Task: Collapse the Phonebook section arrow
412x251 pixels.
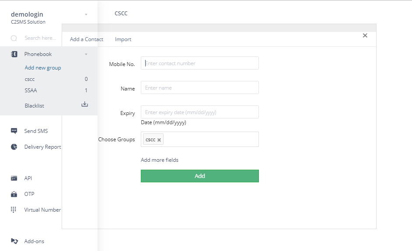Action: pyautogui.click(x=86, y=54)
